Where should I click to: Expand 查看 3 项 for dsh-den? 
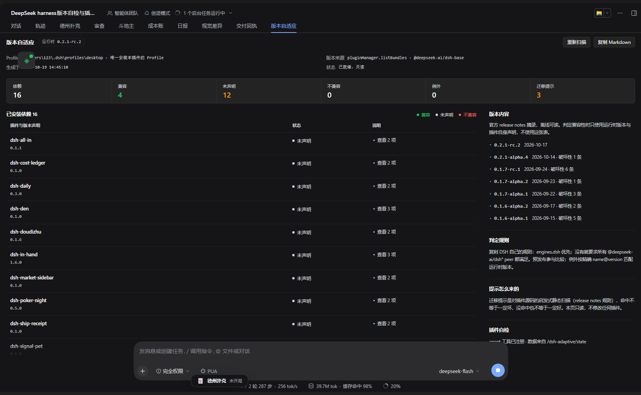click(385, 209)
